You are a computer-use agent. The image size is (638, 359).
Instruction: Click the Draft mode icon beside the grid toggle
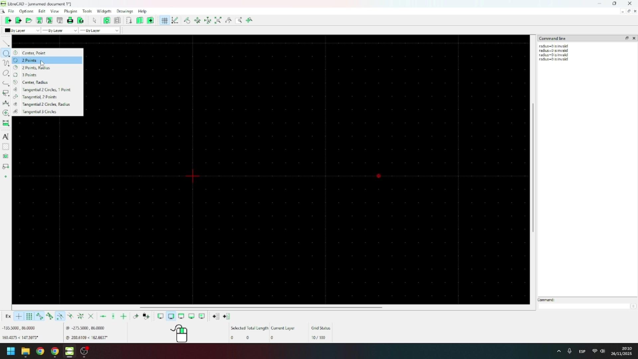coord(175,21)
